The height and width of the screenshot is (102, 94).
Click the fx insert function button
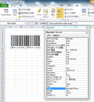36,23
